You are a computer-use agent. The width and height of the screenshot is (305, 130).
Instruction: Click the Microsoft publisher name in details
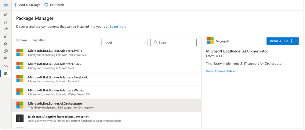pyautogui.click(x=223, y=41)
